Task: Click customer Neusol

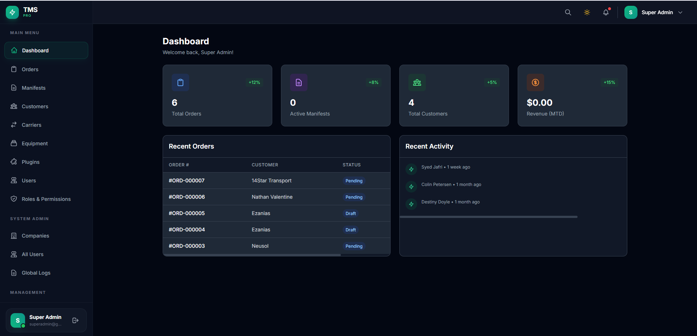Action: point(260,246)
